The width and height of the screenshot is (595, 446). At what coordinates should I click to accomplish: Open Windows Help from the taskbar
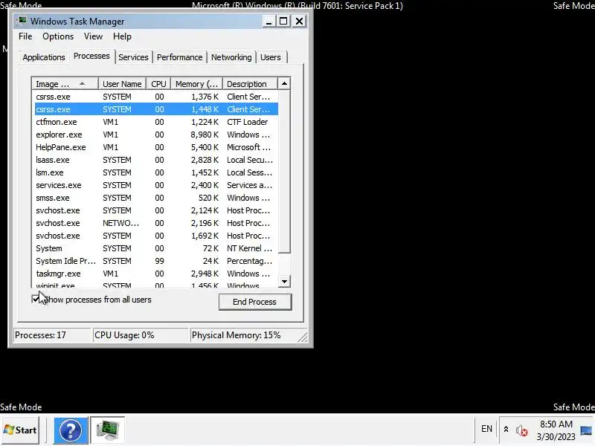tap(71, 430)
